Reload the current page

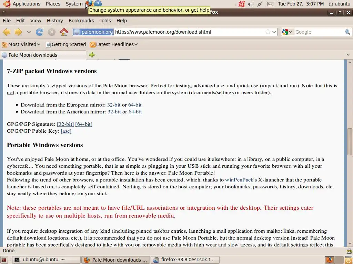[39, 32]
